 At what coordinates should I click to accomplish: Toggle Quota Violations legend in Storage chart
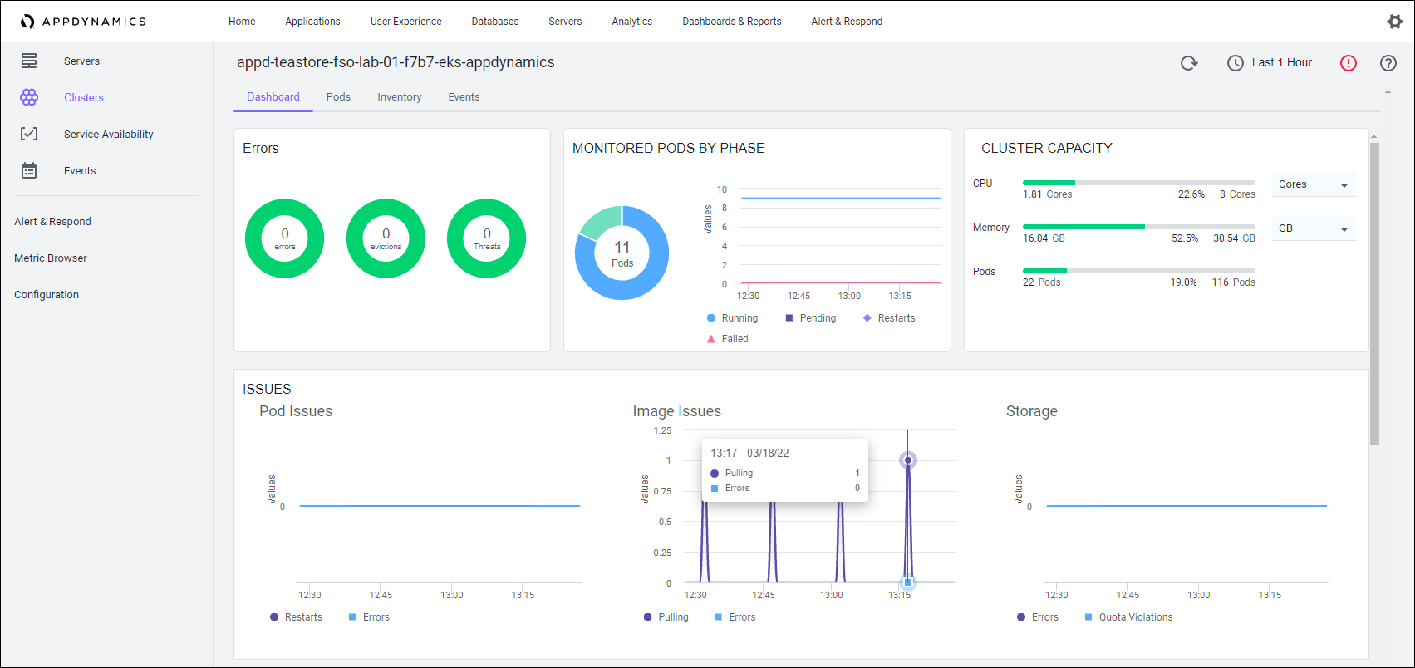pos(1128,617)
